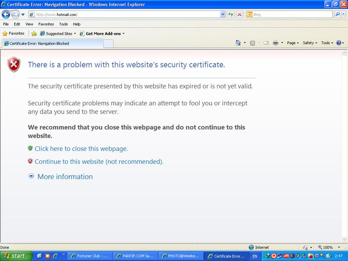The image size is (348, 261).
Task: Open the recent pages dropdown near Back button
Action: pyautogui.click(x=23, y=15)
